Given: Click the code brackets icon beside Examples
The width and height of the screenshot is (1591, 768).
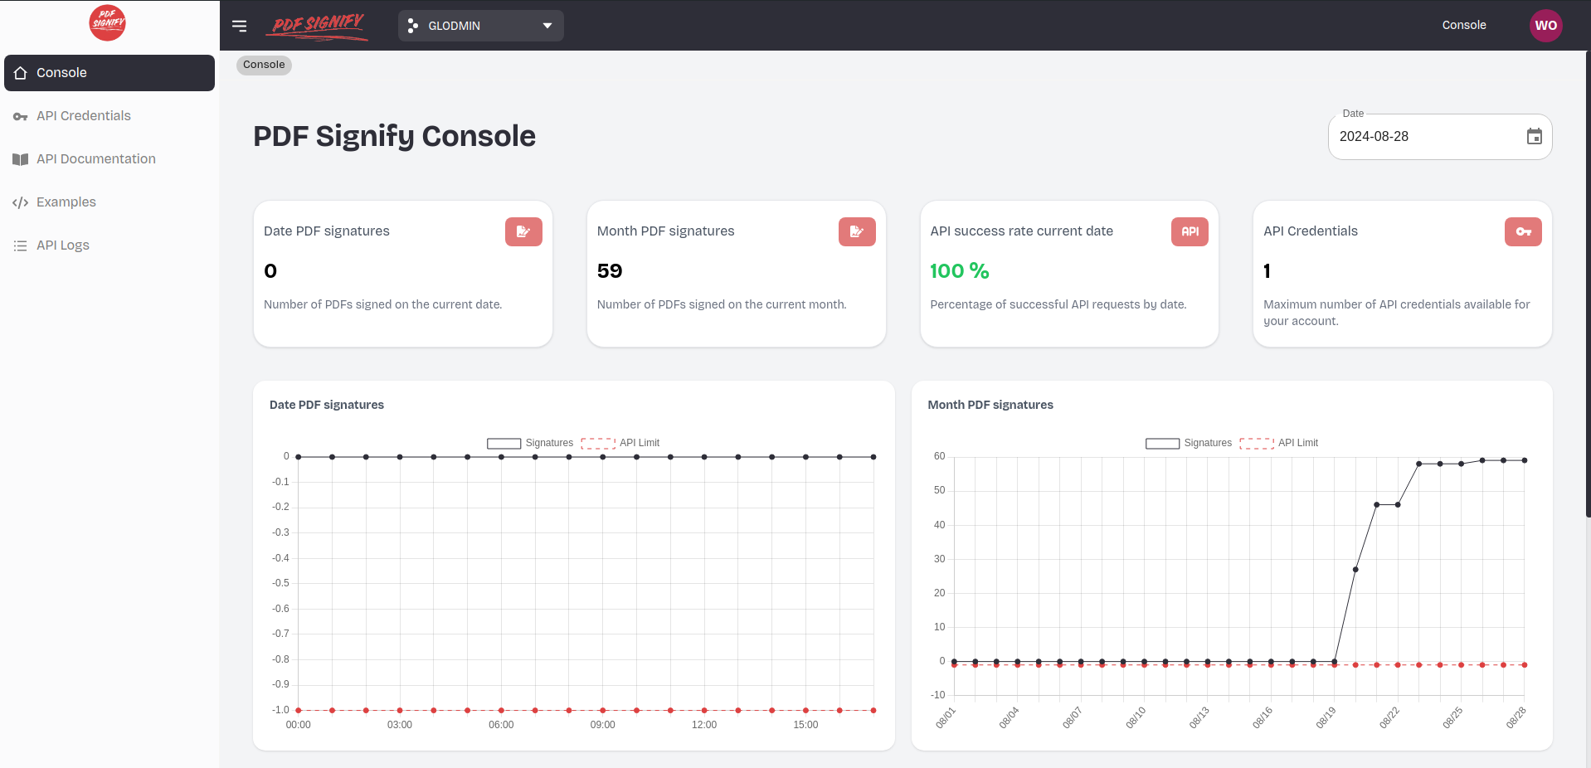Looking at the screenshot, I should (21, 202).
